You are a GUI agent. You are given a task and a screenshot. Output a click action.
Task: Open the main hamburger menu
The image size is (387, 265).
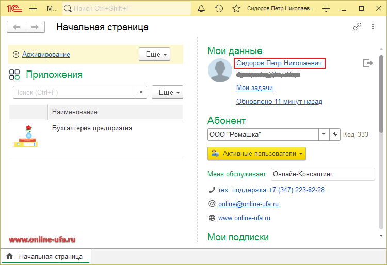coord(33,9)
